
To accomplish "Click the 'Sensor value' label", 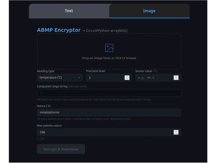I will coord(144,71).
